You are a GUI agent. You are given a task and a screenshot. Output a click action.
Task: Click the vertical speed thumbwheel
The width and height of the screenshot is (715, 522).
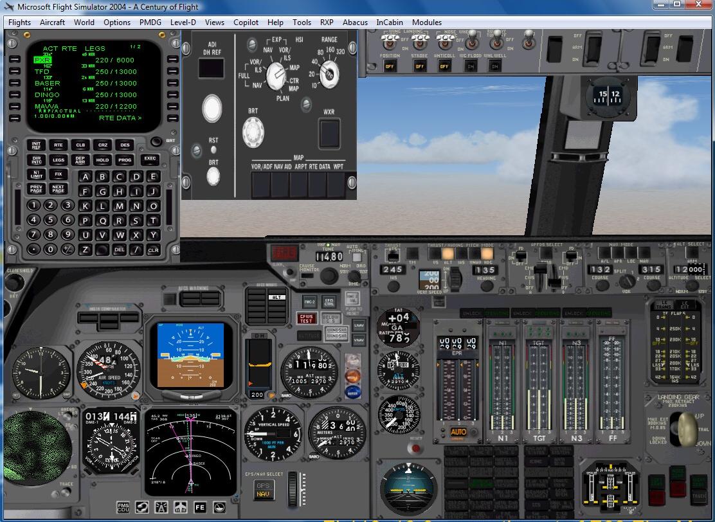point(454,279)
